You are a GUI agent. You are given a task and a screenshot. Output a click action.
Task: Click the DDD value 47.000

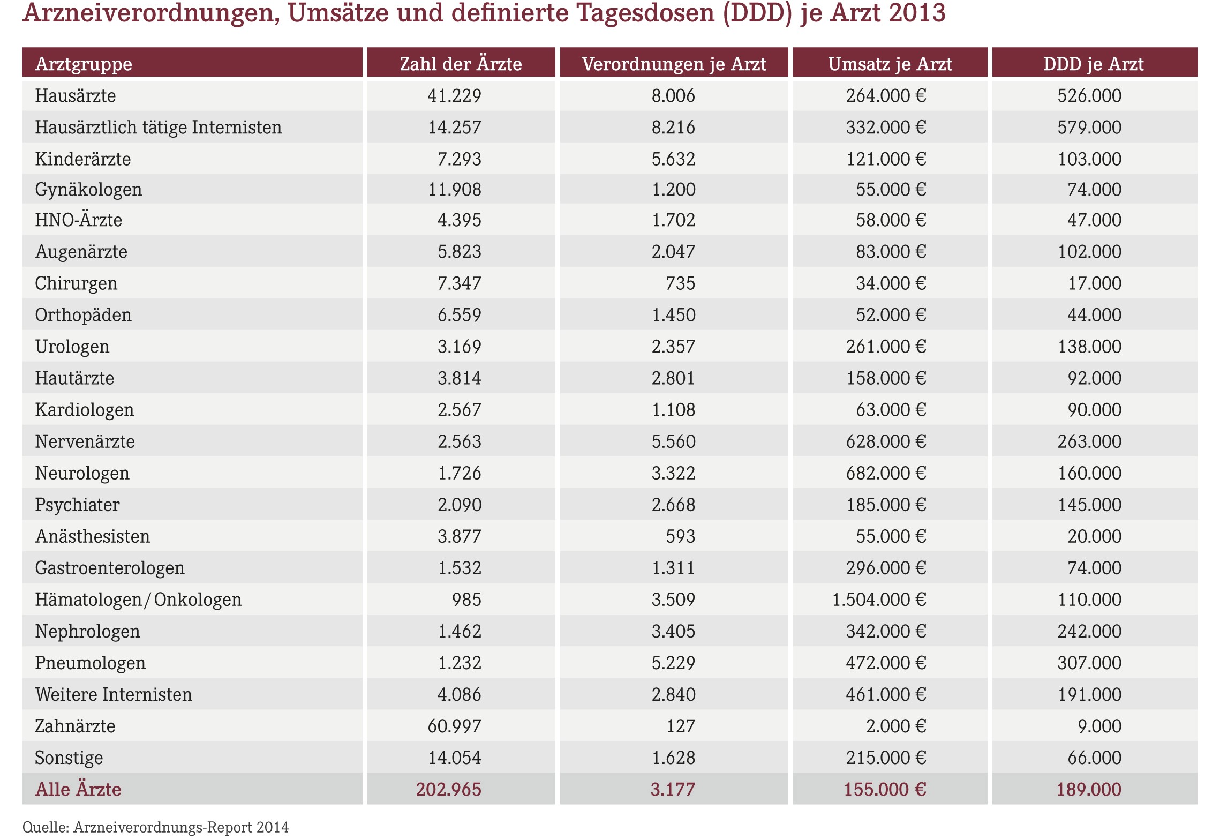pos(1094,220)
